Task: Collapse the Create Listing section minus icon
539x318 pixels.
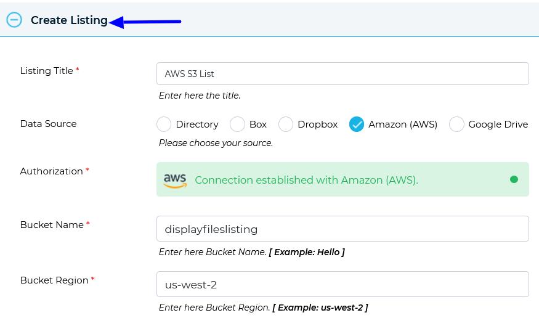Action: click(14, 20)
